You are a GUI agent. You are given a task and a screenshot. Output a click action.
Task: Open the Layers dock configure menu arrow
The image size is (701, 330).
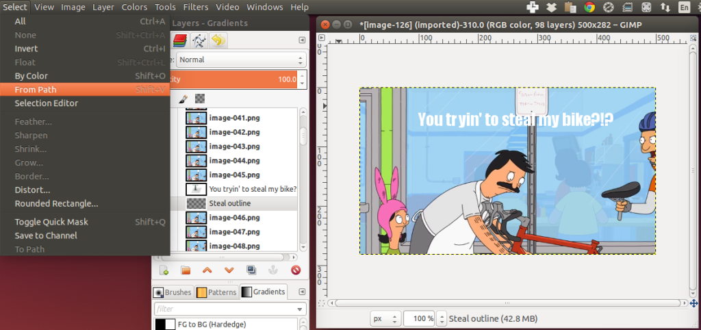[302, 40]
